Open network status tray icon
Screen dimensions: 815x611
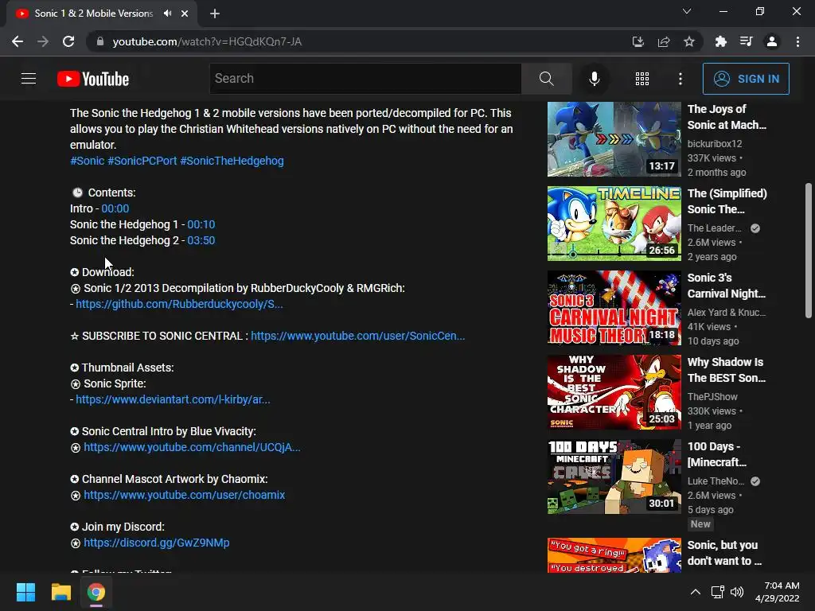tap(718, 592)
